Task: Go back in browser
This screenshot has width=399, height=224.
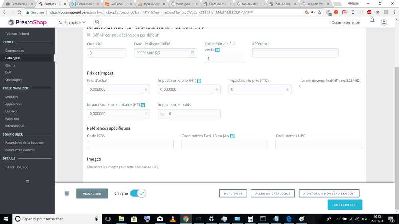Action: pos(5,12)
